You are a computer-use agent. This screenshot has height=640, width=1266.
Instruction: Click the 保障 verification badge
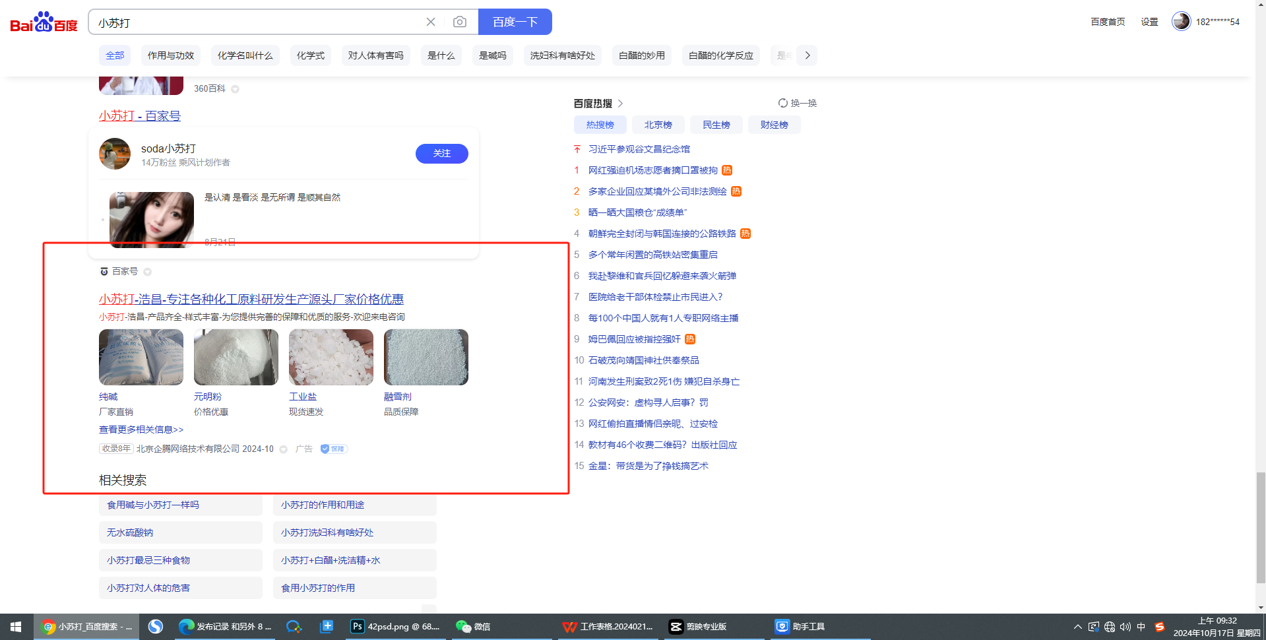pyautogui.click(x=334, y=449)
